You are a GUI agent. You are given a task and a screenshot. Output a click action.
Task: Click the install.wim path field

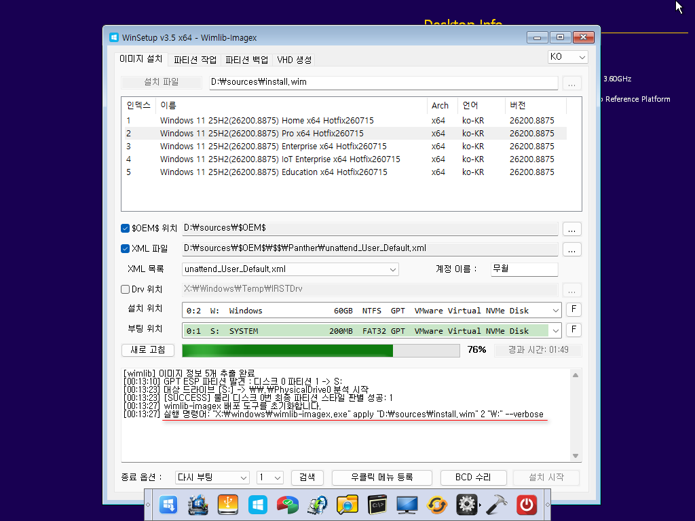(x=383, y=82)
